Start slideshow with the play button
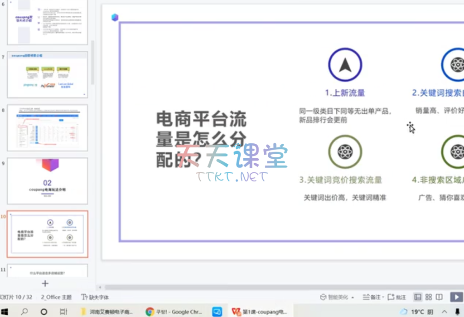The width and height of the screenshot is (464, 317). point(455,297)
